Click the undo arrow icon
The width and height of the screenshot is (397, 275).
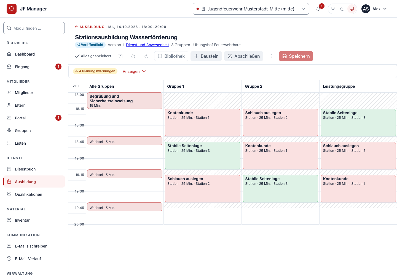[133, 56]
